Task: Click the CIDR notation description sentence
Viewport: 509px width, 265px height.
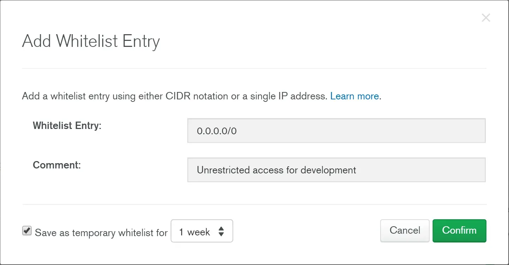Action: click(175, 96)
